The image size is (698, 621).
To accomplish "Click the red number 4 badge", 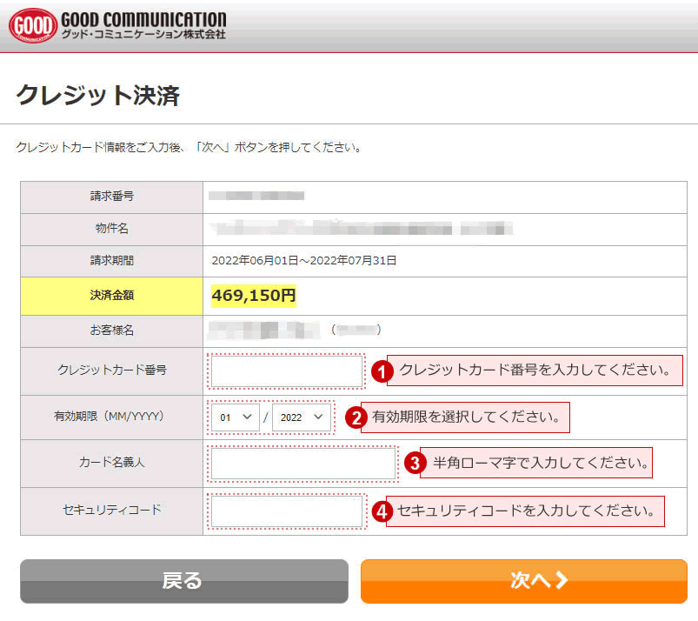I will click(380, 511).
